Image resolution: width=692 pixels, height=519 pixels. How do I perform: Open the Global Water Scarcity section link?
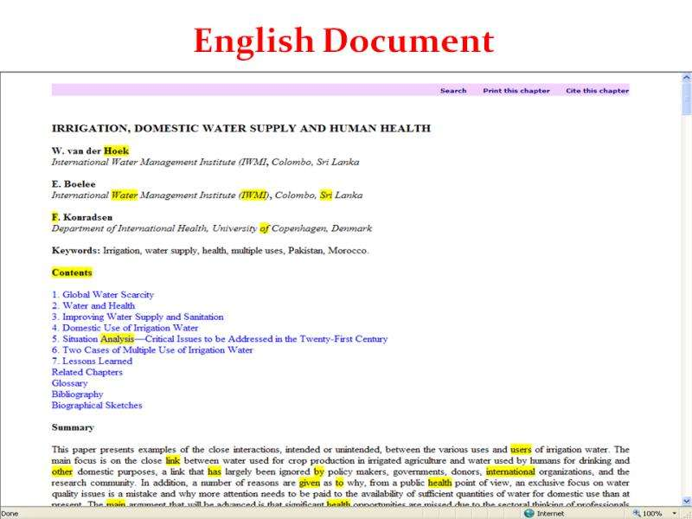[102, 295]
